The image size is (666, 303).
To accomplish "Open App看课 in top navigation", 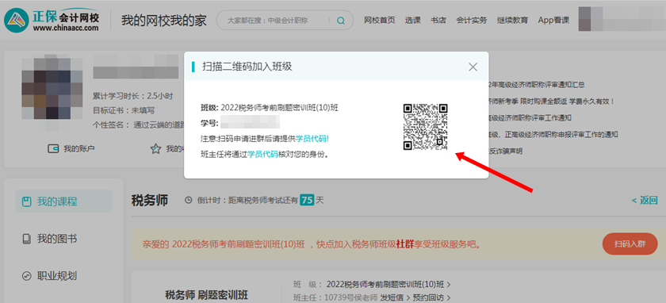I will 553,20.
